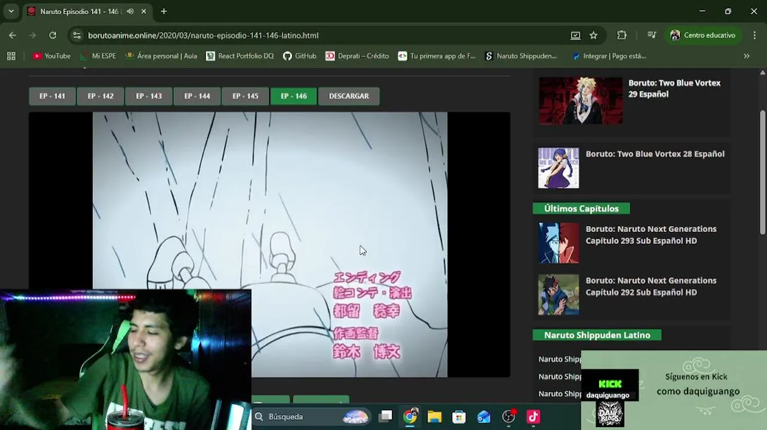The width and height of the screenshot is (767, 430).
Task: Open Task View on taskbar
Action: [385, 416]
